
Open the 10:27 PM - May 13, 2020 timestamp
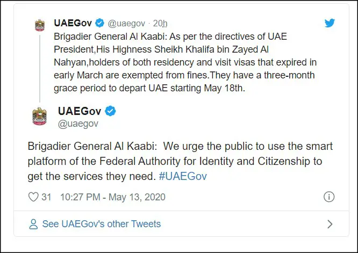[x=113, y=197]
